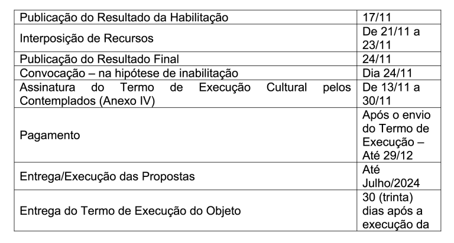Image resolution: width=454 pixels, height=243 pixels.
Task: Click "Convocação – na hipótese de inabilitação" cell
Action: click(129, 73)
